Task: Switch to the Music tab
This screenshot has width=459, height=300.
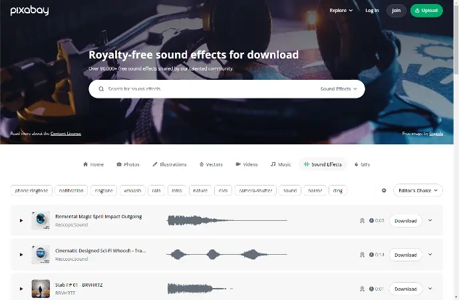Action: pos(281,164)
